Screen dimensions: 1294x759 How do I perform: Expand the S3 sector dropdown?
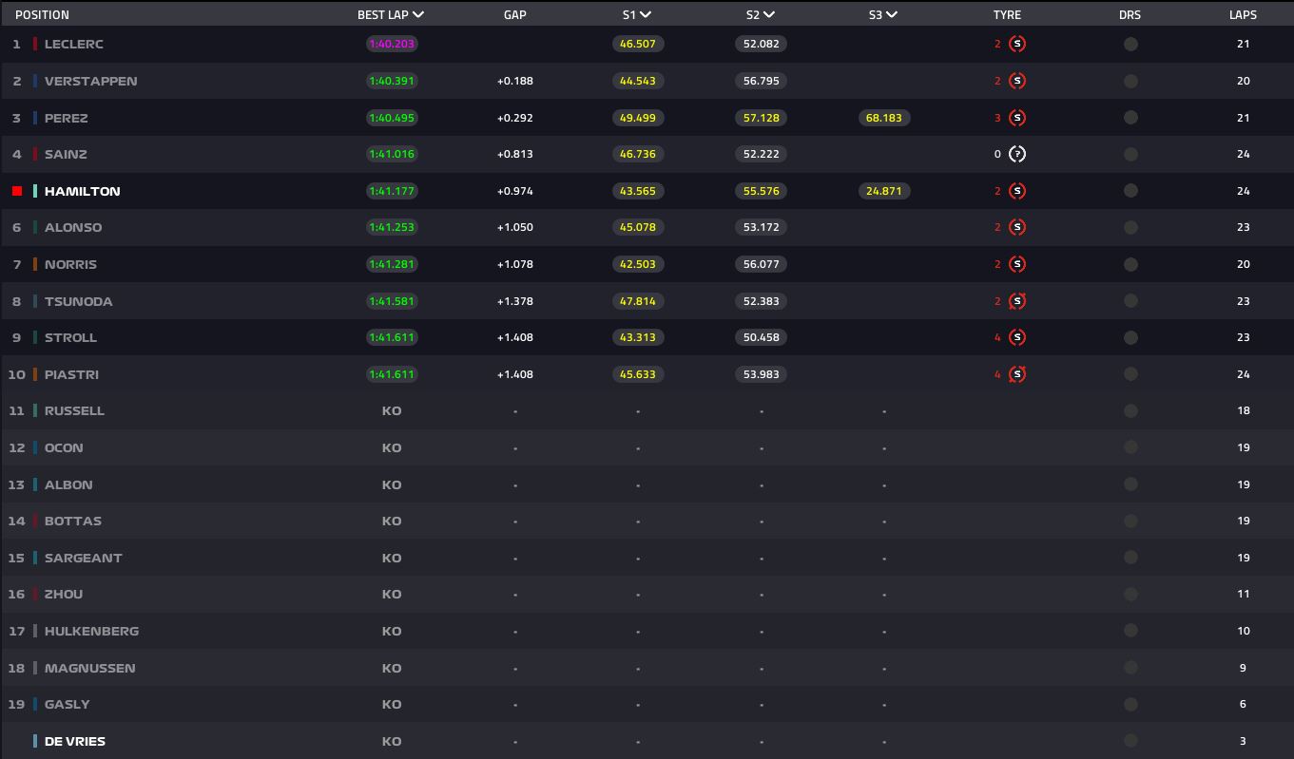pyautogui.click(x=890, y=15)
